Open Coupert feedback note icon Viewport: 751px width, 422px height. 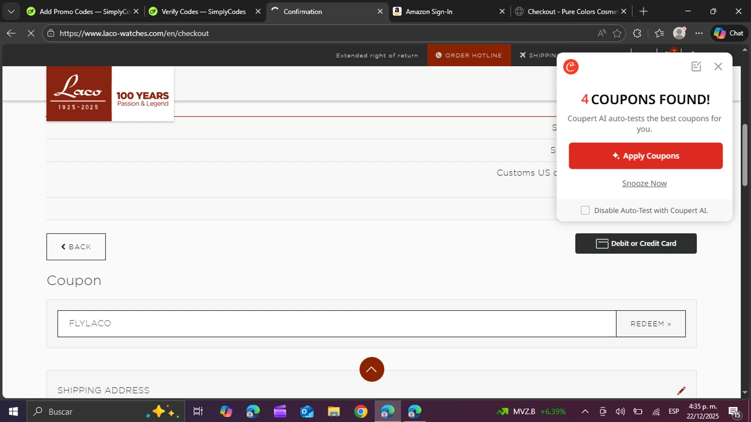pos(696,67)
